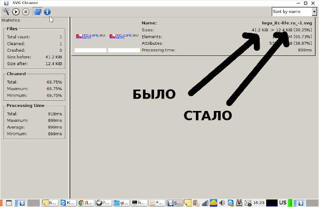319x207 pixels.
Task: Start cleaning with the play button
Action: 16,12
